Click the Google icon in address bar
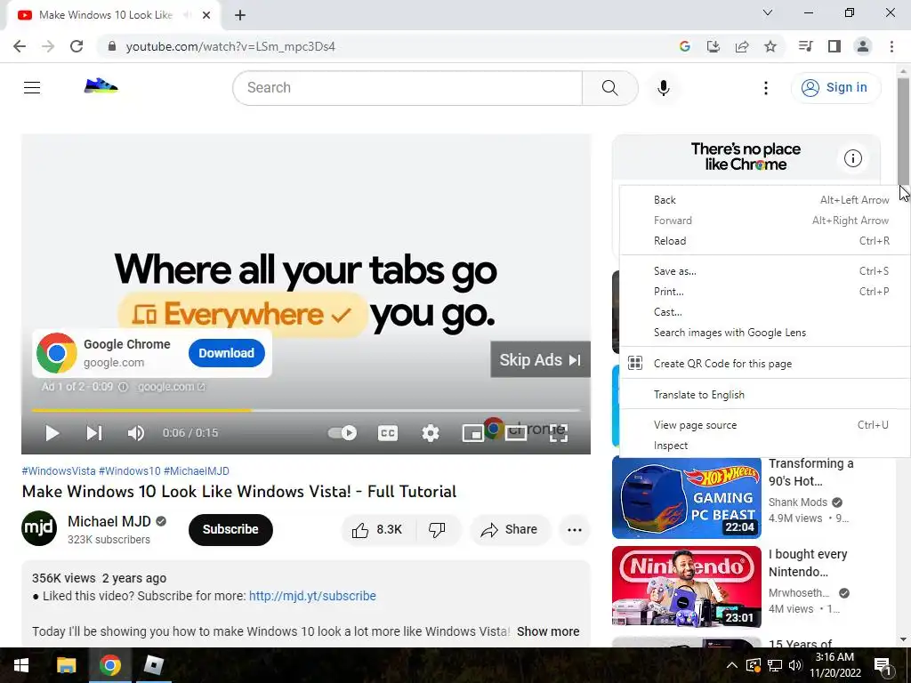Image resolution: width=911 pixels, height=683 pixels. point(685,46)
